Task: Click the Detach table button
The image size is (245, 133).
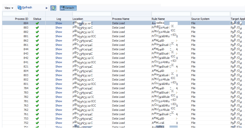Action: pos(68,8)
